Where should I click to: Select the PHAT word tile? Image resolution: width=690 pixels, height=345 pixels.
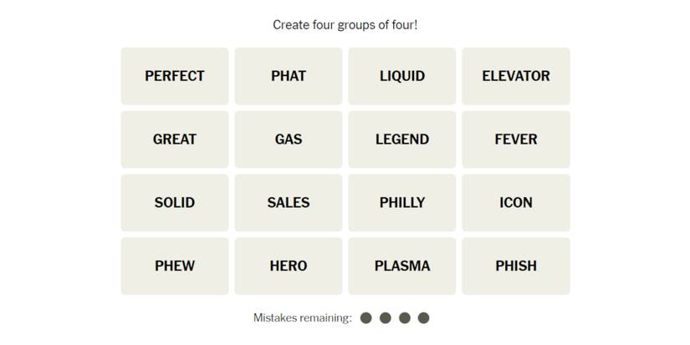288,76
